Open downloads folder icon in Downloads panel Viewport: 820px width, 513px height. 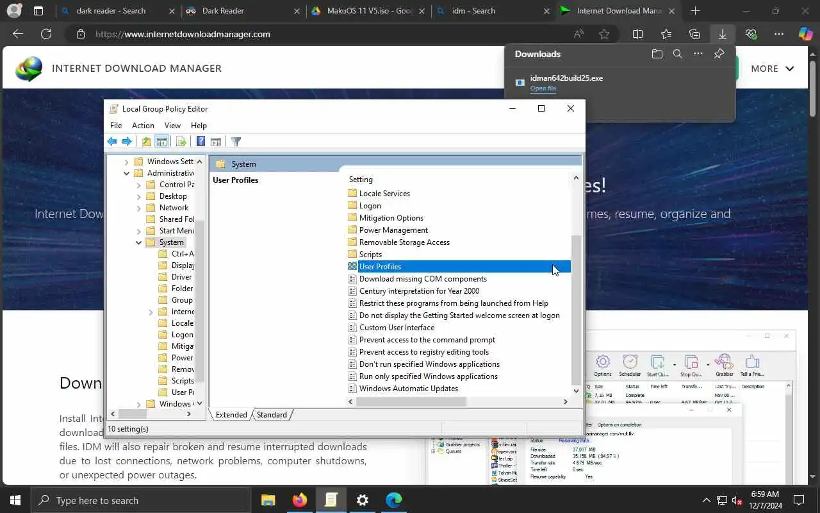657,55
